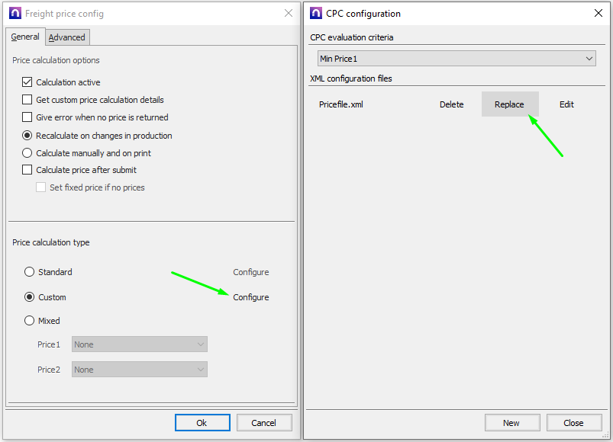613x442 pixels.
Task: Choose Calculate manually and on print
Action: click(x=28, y=153)
